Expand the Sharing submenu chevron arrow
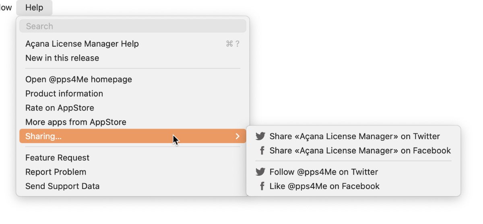This screenshot has height=224, width=483. pyautogui.click(x=237, y=136)
